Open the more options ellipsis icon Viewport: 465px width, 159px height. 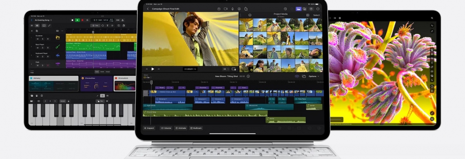[x=318, y=9]
